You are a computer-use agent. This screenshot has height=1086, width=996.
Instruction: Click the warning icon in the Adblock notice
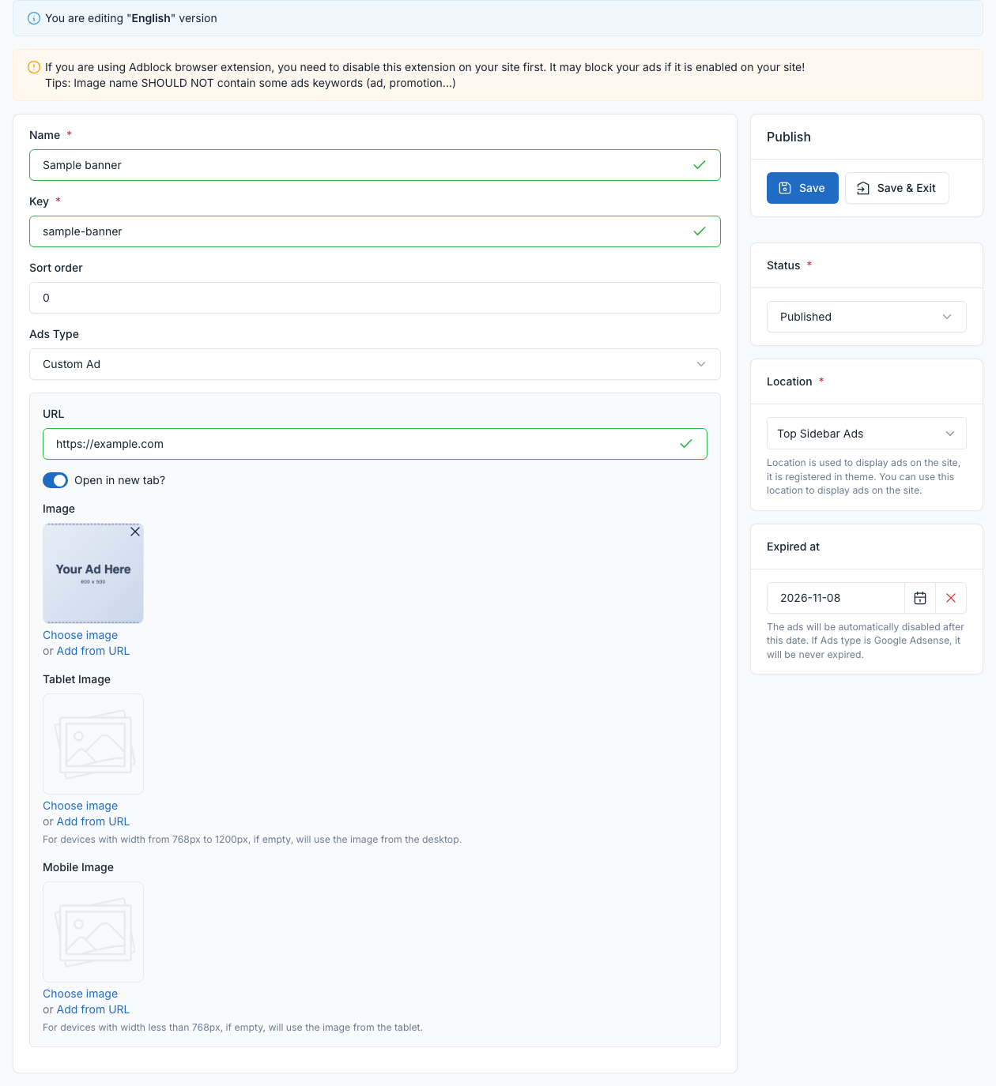(34, 67)
